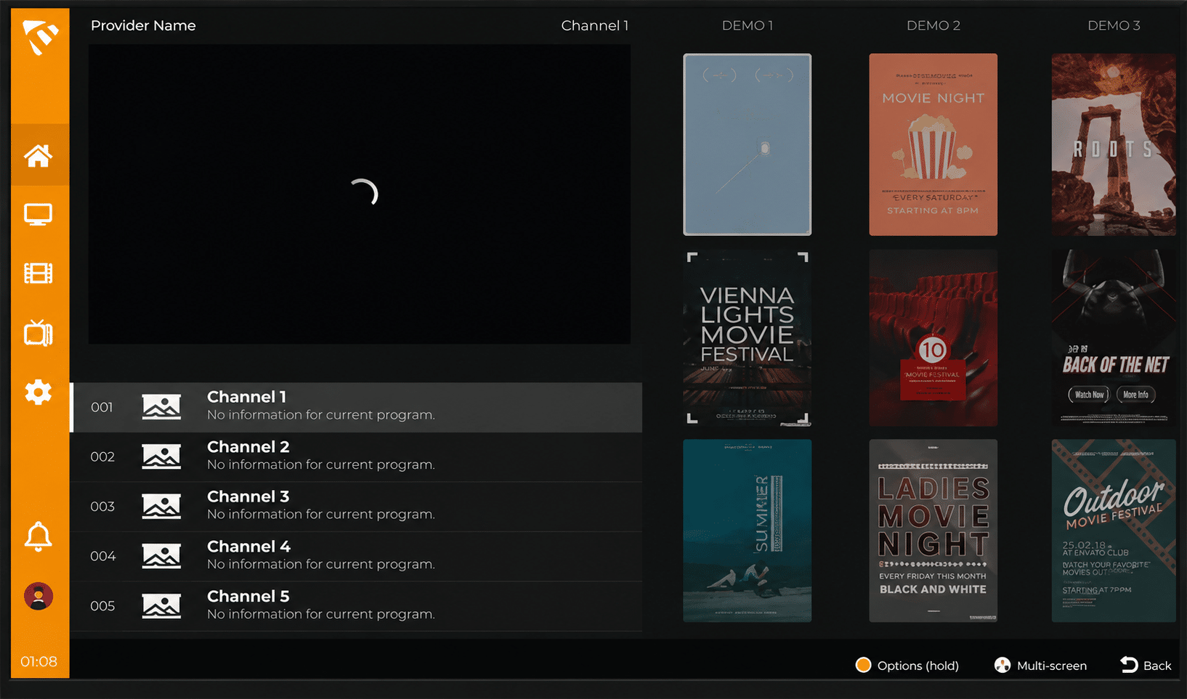Open the TV monitor sidebar icon
Viewport: 1187px width, 699px height.
[39, 215]
